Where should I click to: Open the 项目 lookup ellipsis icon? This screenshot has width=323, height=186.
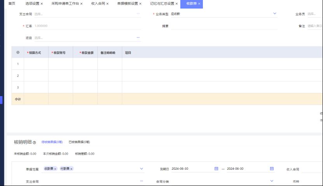click(138, 38)
